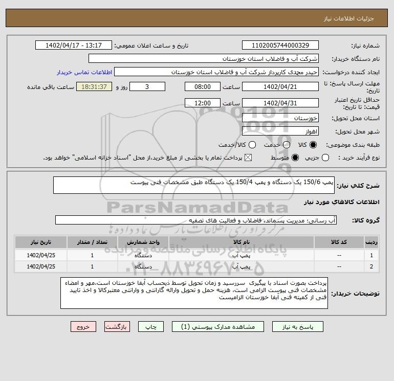The width and height of the screenshot is (394, 381).
Task: Click دستگاه unit in row 2
Action: click(x=143, y=267)
